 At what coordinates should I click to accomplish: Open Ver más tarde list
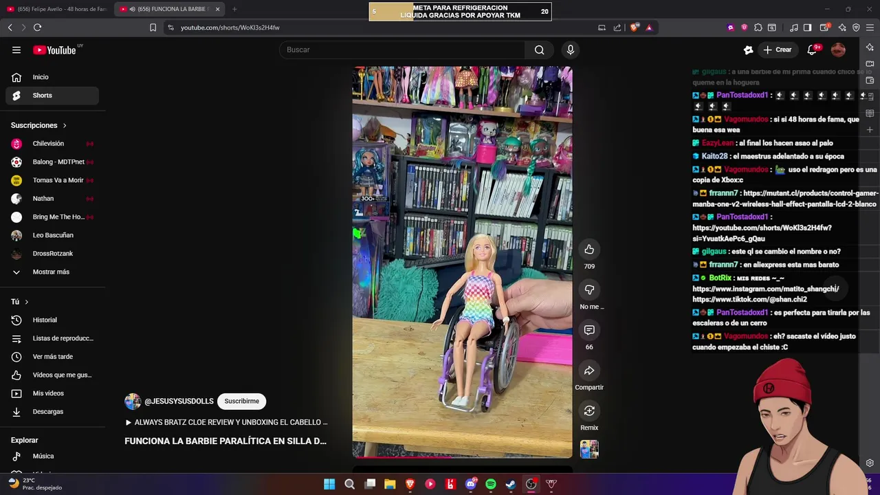pyautogui.click(x=52, y=357)
